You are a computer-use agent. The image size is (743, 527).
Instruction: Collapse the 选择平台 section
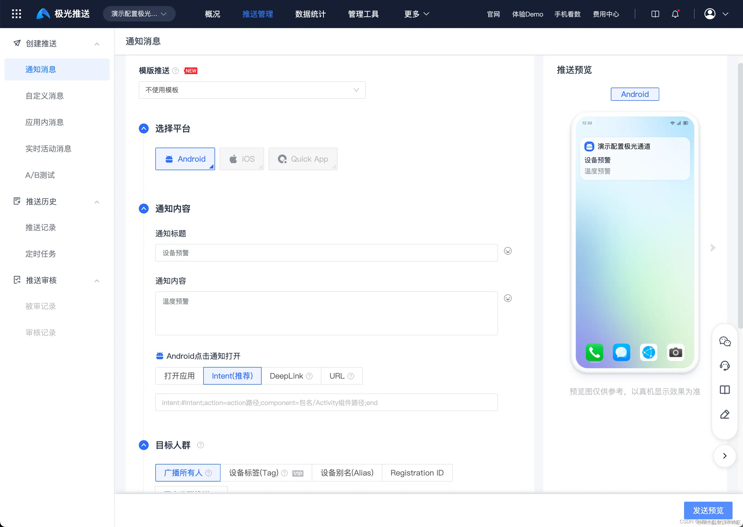pyautogui.click(x=143, y=129)
